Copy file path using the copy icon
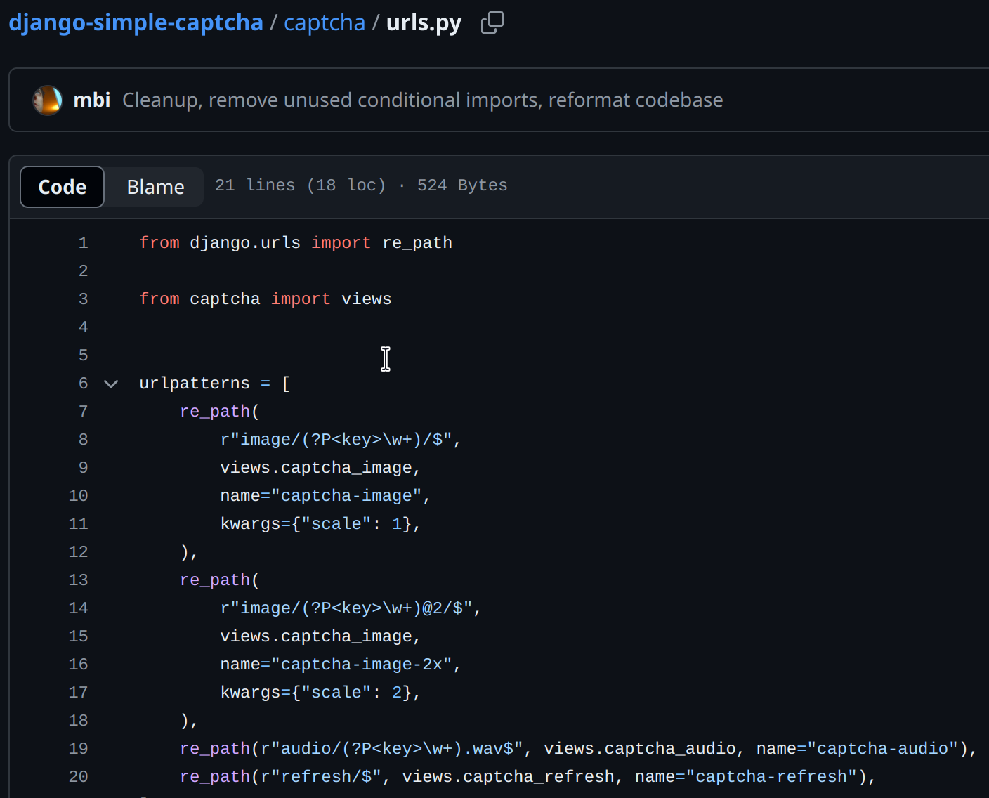989x798 pixels. 492,22
